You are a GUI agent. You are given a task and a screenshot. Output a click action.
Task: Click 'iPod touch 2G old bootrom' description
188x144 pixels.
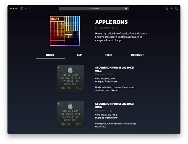click(x=115, y=89)
